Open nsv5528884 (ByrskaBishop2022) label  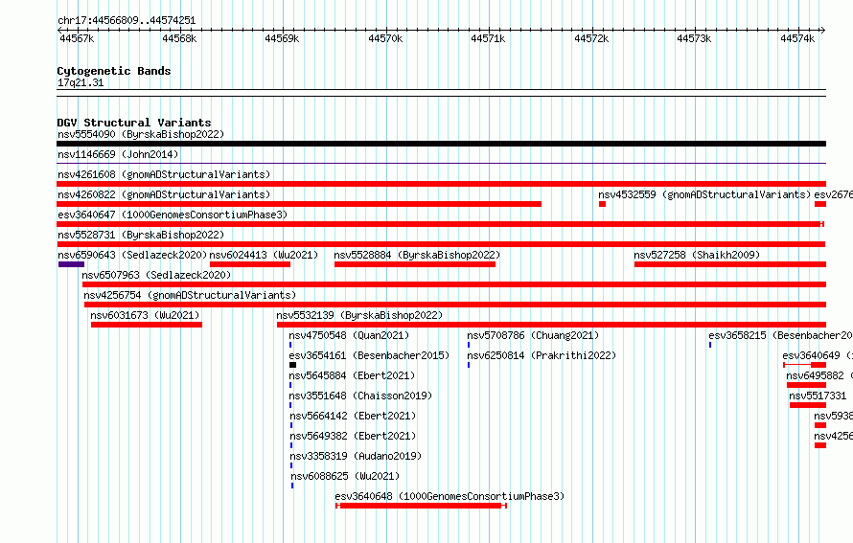(417, 255)
